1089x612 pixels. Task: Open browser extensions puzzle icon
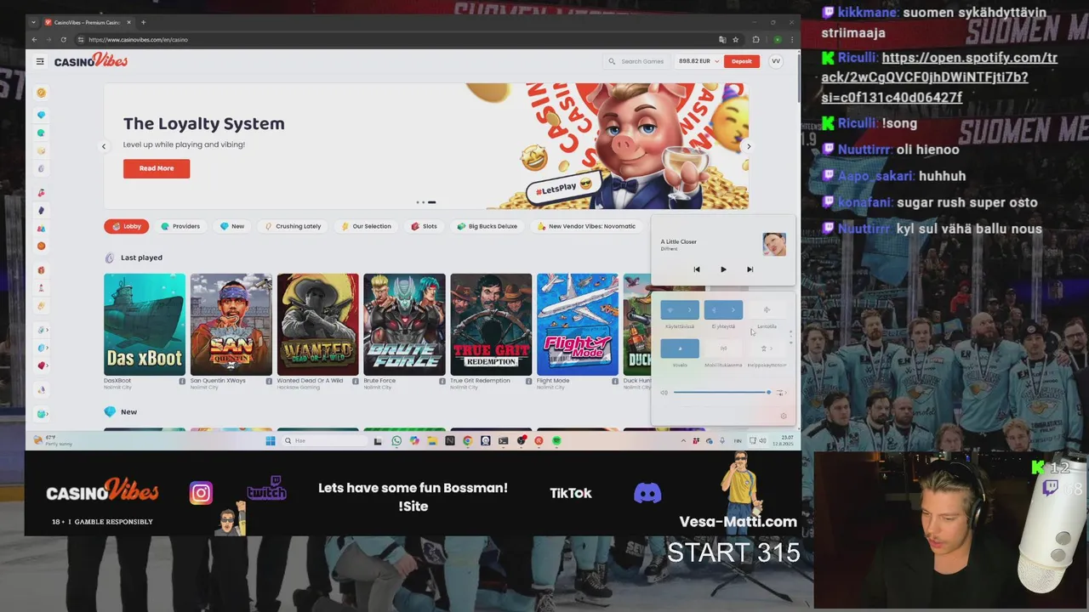(x=755, y=40)
